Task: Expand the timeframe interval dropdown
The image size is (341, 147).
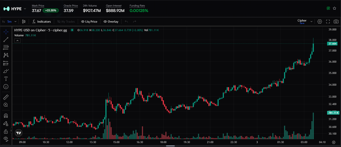Action: click(15, 21)
